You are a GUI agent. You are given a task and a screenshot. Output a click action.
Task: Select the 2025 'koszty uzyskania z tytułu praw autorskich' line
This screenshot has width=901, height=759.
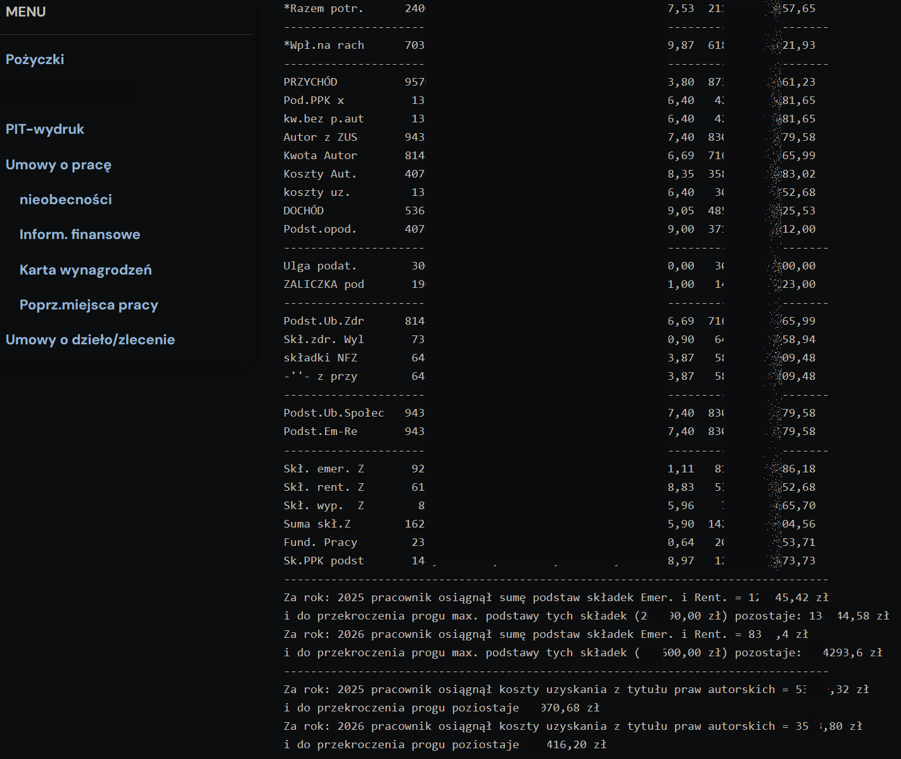pyautogui.click(x=577, y=689)
